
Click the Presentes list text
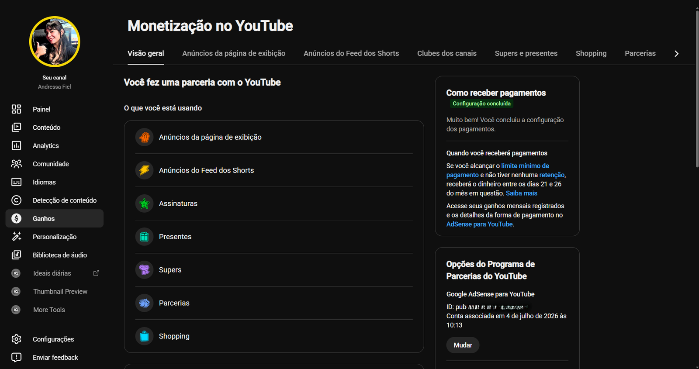click(x=175, y=237)
